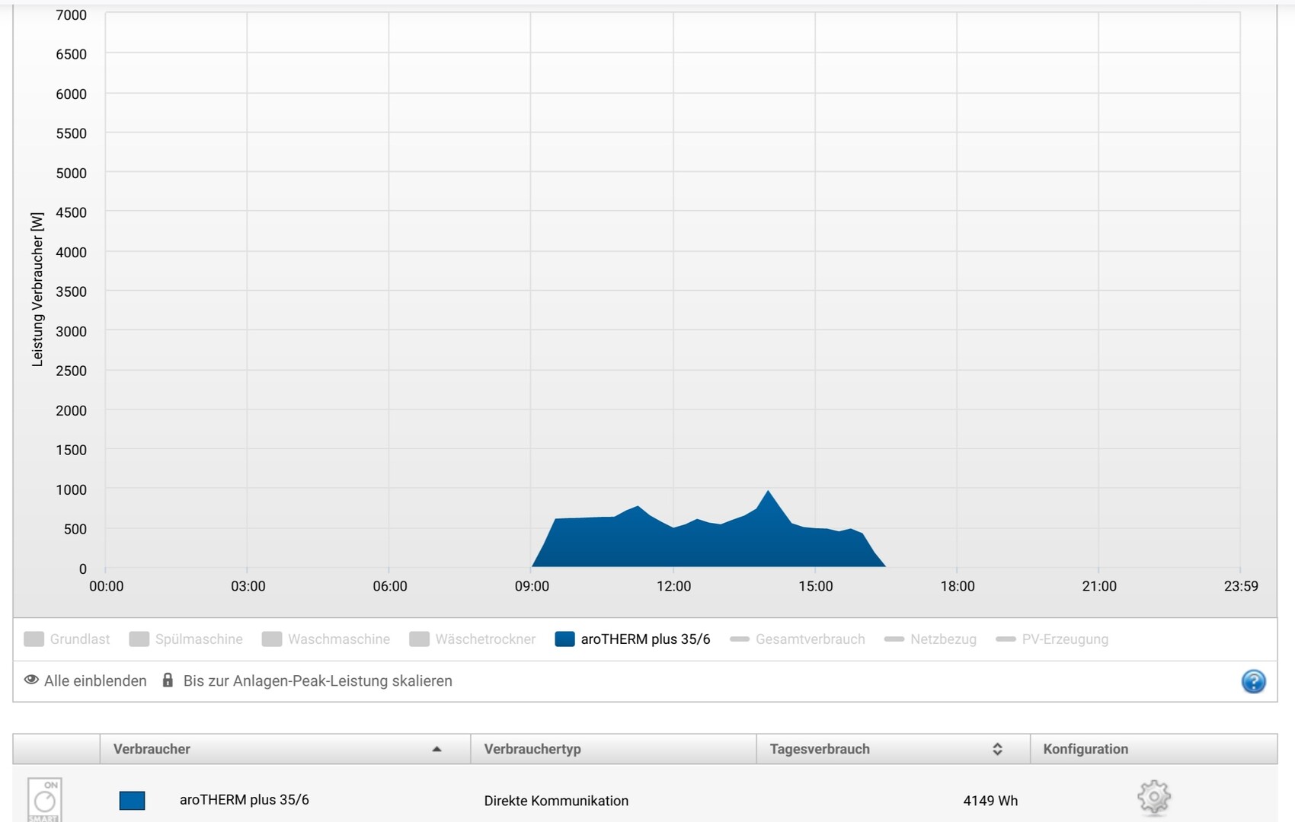1295x822 pixels.
Task: Click the Konfiguration column header
Action: [x=1086, y=749]
